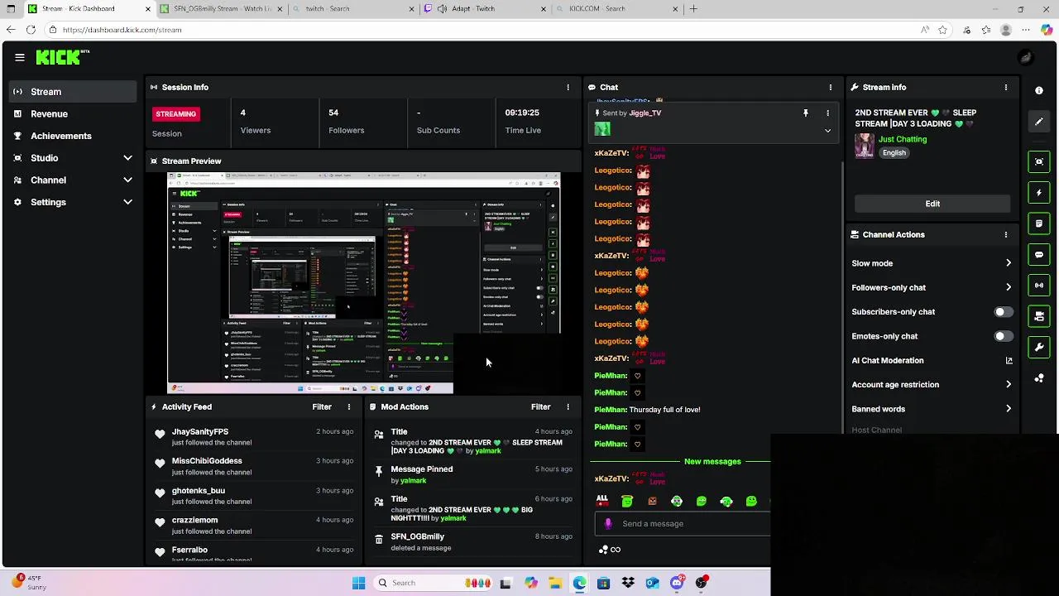
Task: Click the lightning bolt icon in the right rail
Action: (1039, 193)
